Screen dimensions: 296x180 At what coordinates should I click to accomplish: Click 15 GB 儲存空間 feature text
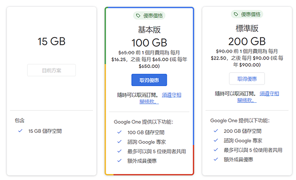(45, 131)
